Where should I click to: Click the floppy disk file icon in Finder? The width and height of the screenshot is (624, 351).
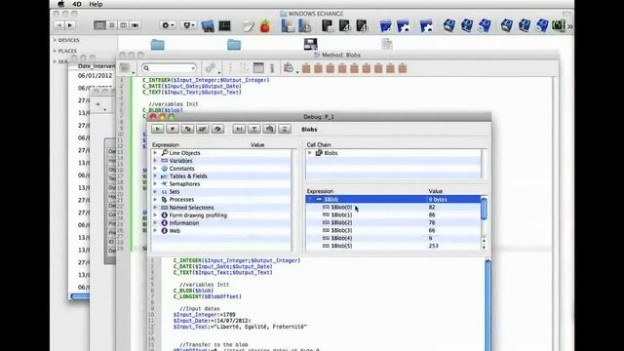pyautogui.click(x=310, y=44)
